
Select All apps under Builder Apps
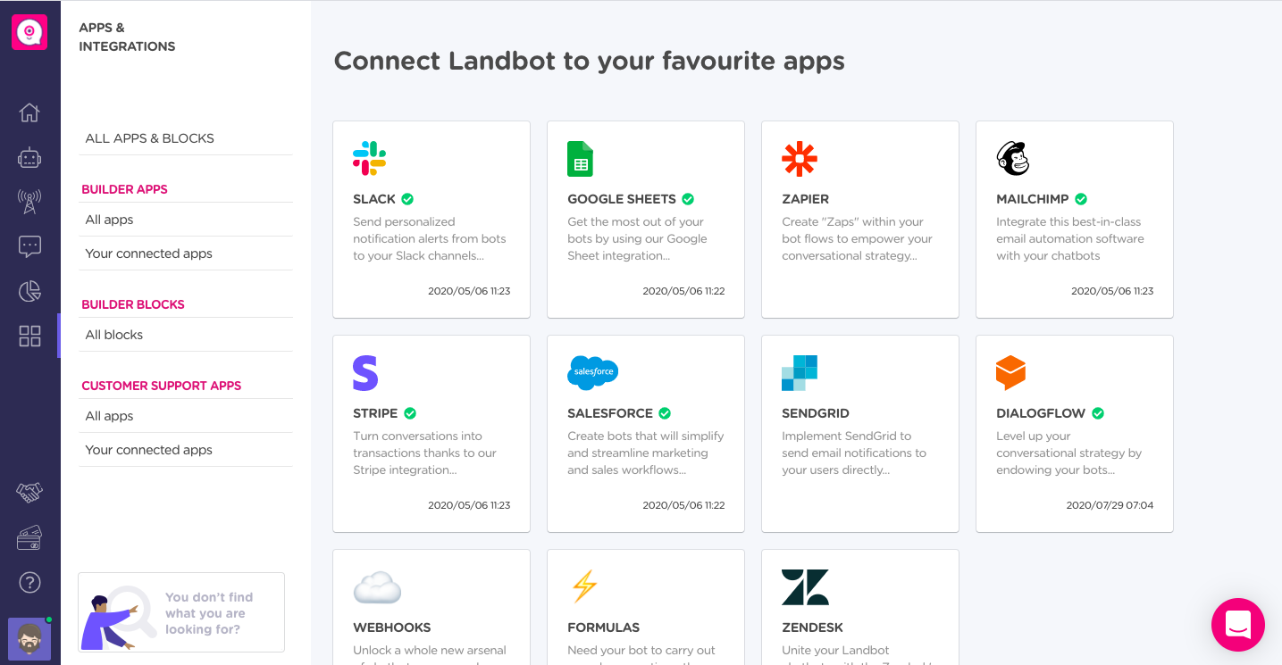109,220
